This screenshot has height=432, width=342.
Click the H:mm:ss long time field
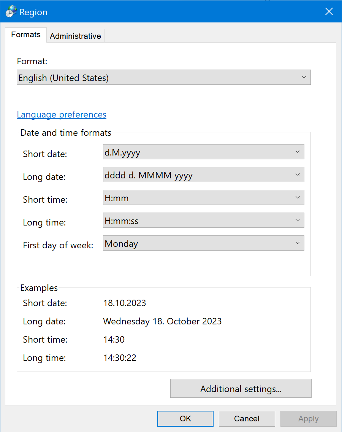[x=204, y=221]
